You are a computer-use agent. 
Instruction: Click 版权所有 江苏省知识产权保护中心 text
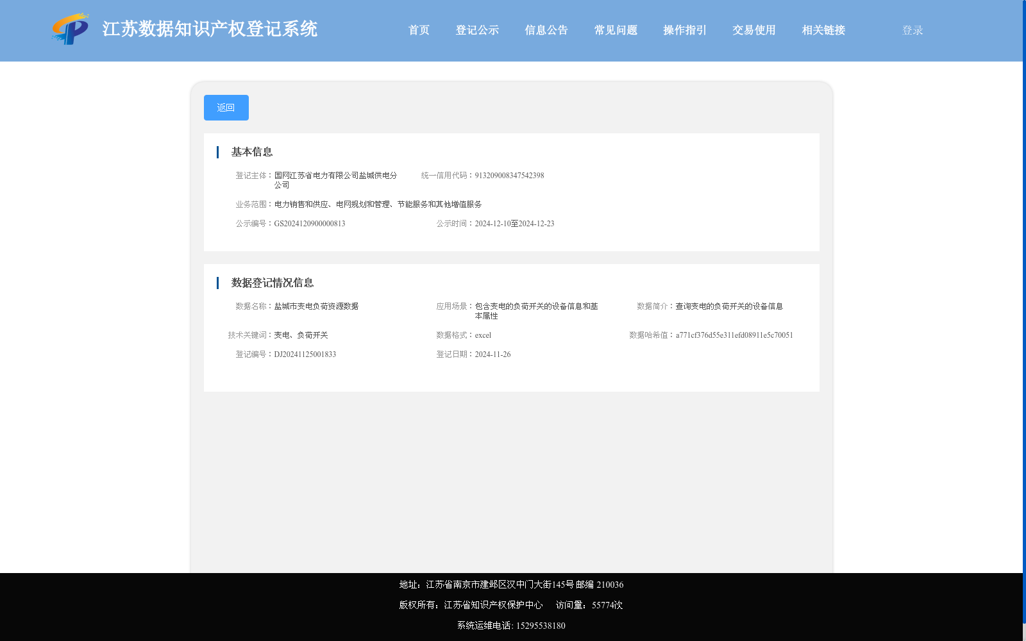(471, 605)
